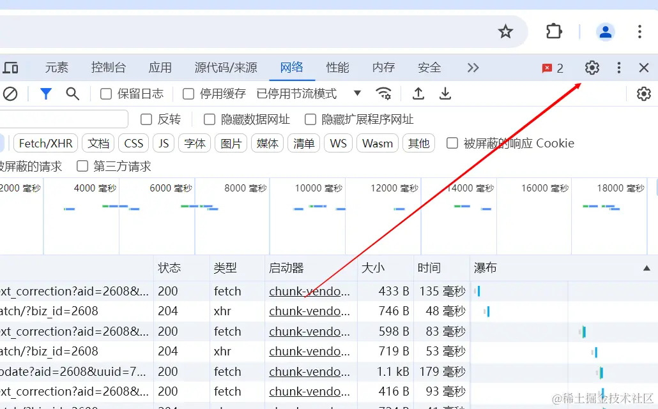Sort by the 瀑布 column arrow

(x=647, y=268)
